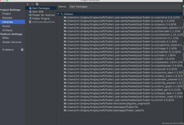Click the Kotlin logo icon
Viewport: 184px width, 125px height.
coord(30,22)
